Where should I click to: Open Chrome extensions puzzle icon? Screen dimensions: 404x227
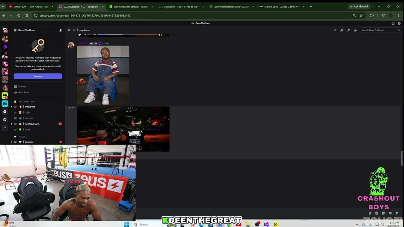pyautogui.click(x=372, y=15)
